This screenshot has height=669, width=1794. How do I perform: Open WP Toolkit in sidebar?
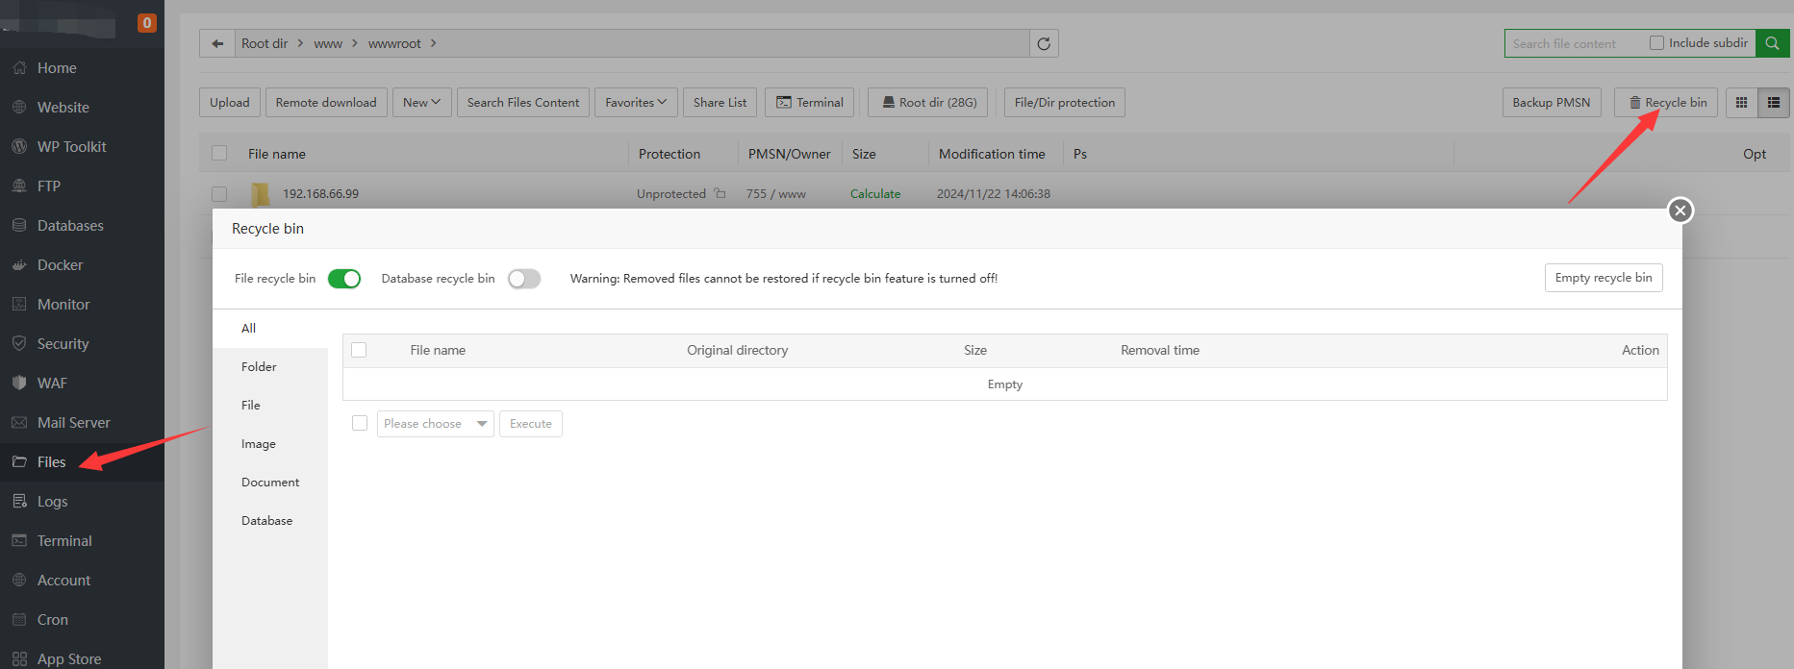click(71, 147)
